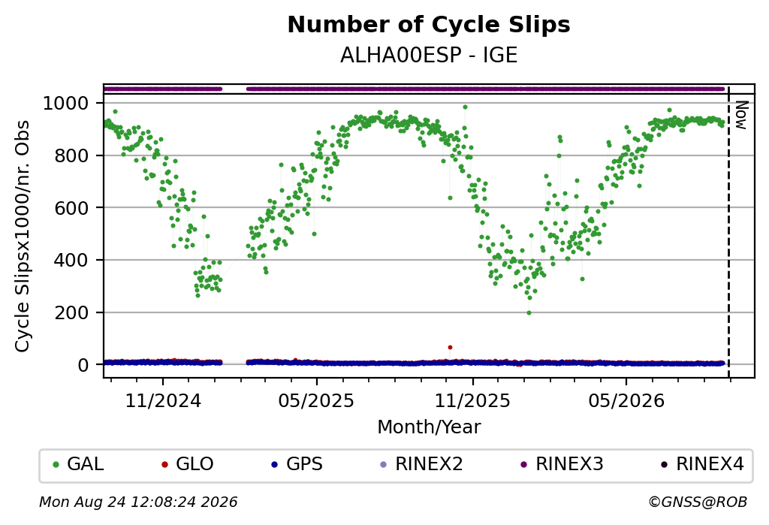Click the 05/2026 x-axis tick label
This screenshot has height=525, width=769.
(x=626, y=401)
